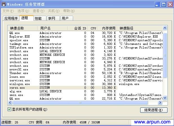Open the 用户 tab
The width and height of the screenshot is (174, 126).
(66, 18)
